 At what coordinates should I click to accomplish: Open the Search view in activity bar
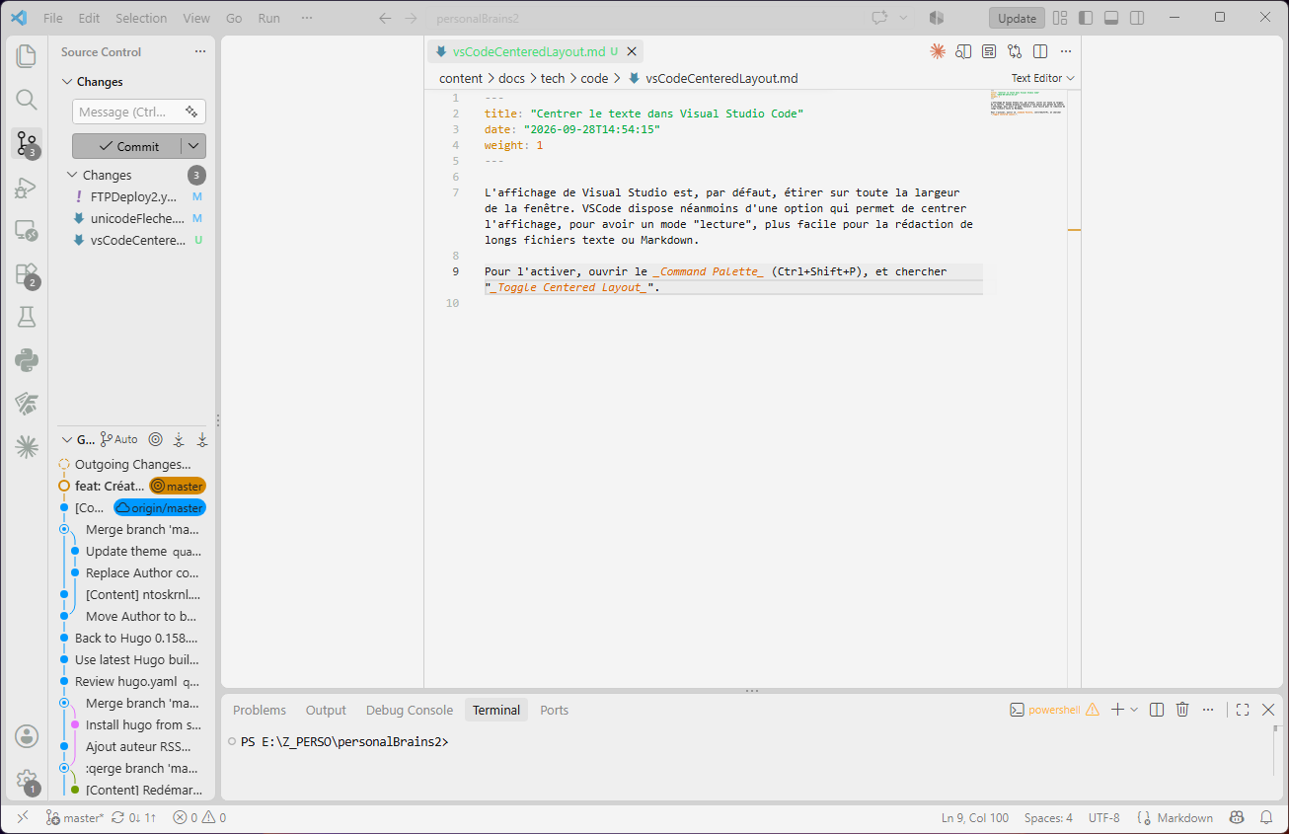27,99
